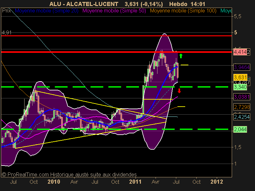Select Moyenne mobile (Simple 50) legend
255x191 pixels.
pyautogui.click(x=114, y=11)
